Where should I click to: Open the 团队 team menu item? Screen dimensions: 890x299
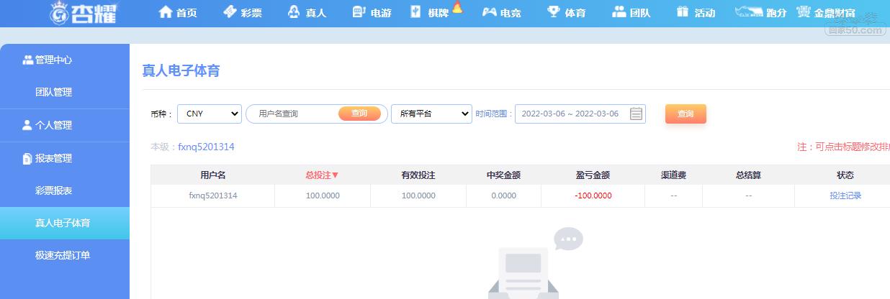631,12
